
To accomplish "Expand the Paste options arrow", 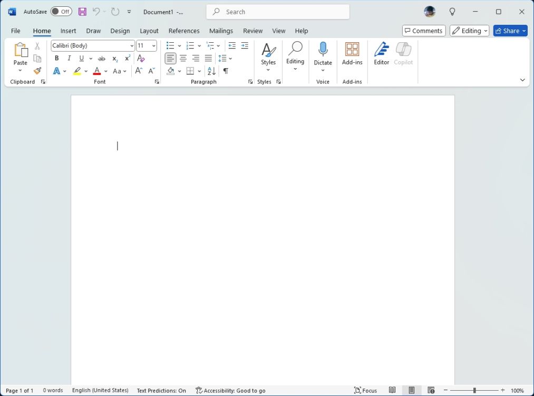I will click(x=20, y=71).
